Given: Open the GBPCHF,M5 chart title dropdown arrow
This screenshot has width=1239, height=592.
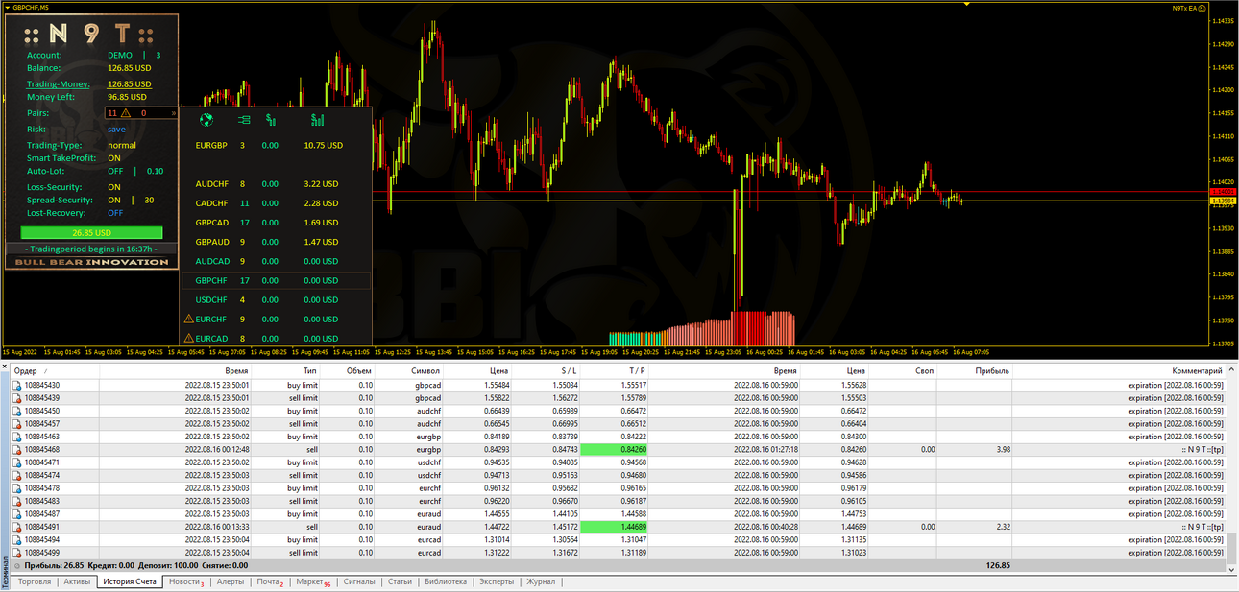Looking at the screenshot, I should tap(7, 7).
